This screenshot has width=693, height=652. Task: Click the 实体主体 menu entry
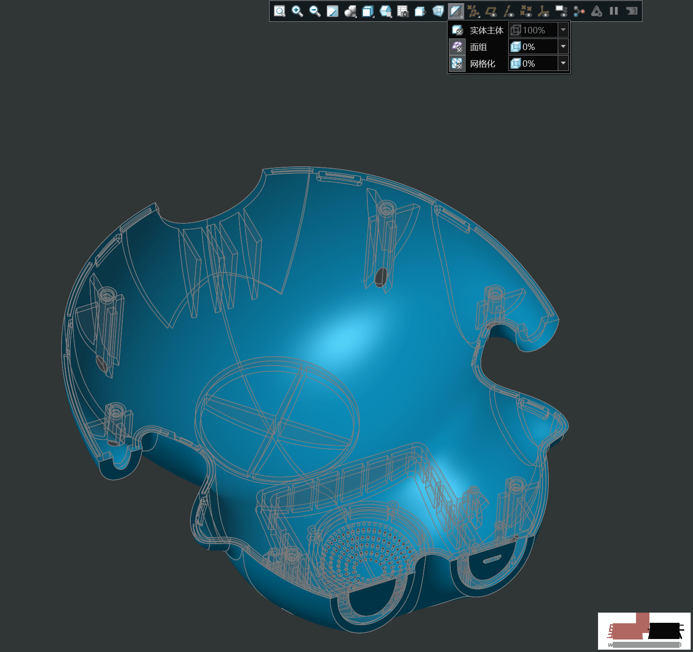486,30
